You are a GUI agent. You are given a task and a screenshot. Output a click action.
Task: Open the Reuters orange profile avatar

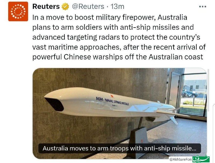tap(18, 12)
